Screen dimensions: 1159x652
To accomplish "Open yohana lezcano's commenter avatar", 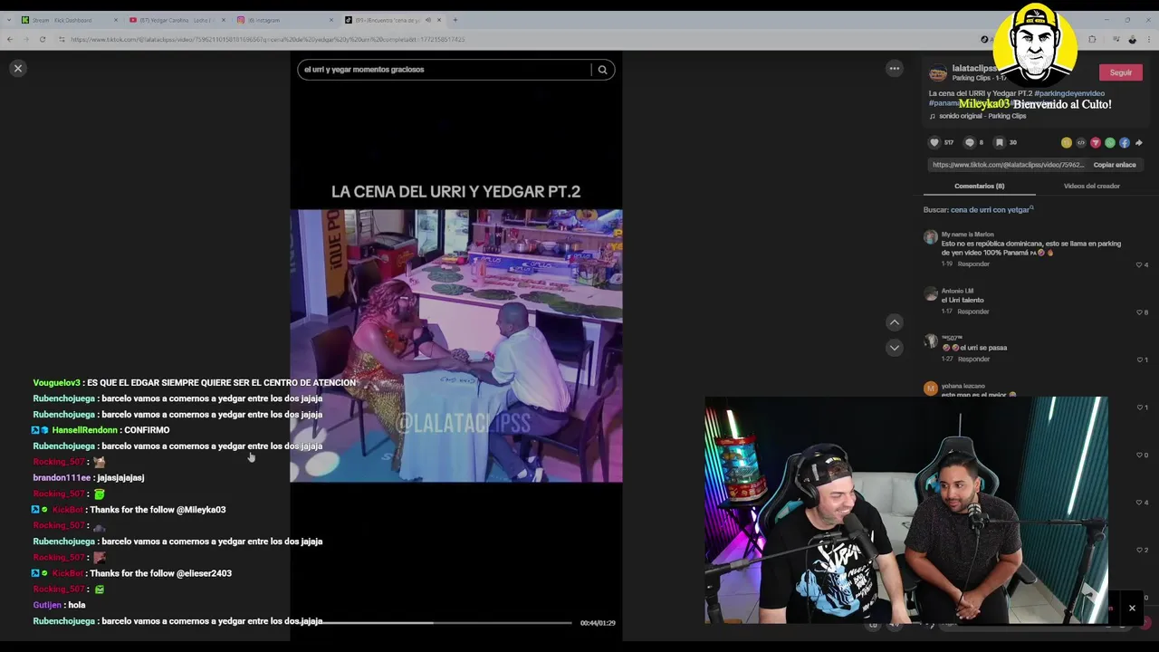I will coord(930,388).
